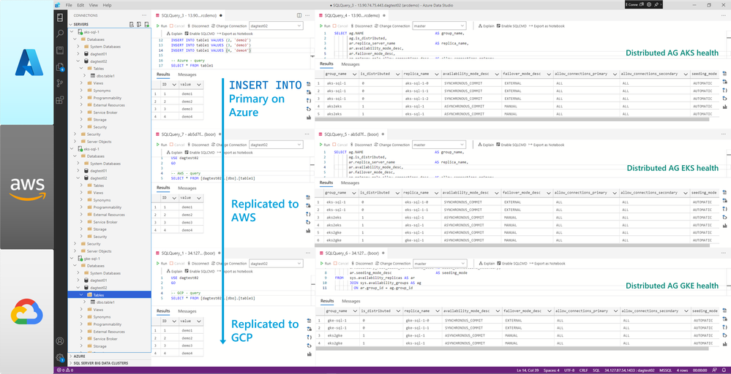Click the Show Active Connections icon in the Servers header
Viewport: 731px width, 374px height.
click(x=146, y=24)
